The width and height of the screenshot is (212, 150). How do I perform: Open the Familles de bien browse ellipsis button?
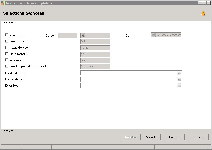coord(179,73)
